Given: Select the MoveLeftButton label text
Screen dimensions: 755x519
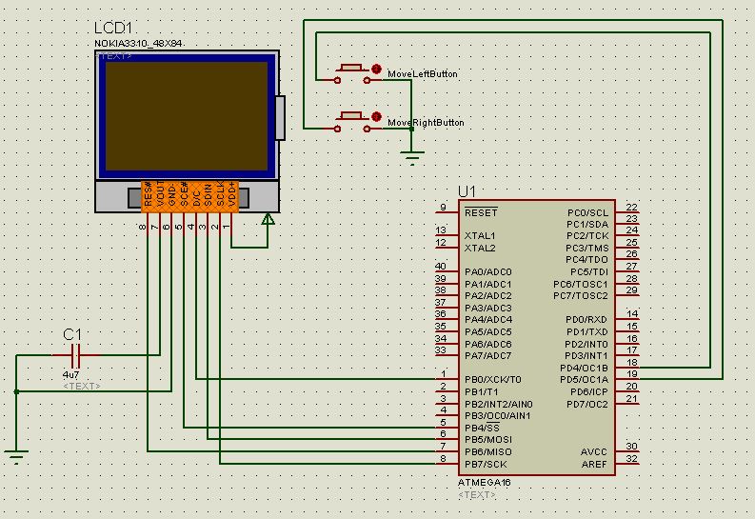Looking at the screenshot, I should click(x=423, y=74).
